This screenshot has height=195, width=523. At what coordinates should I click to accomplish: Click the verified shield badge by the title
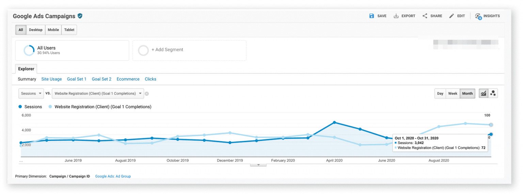(x=80, y=16)
